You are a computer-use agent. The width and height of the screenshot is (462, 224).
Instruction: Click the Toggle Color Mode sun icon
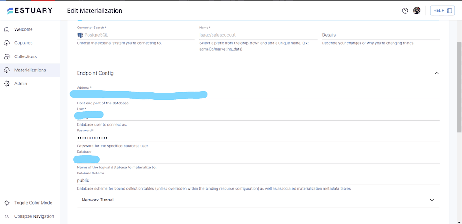7,203
